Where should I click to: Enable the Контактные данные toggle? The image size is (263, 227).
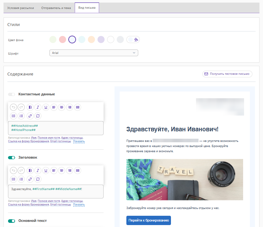click(12, 94)
